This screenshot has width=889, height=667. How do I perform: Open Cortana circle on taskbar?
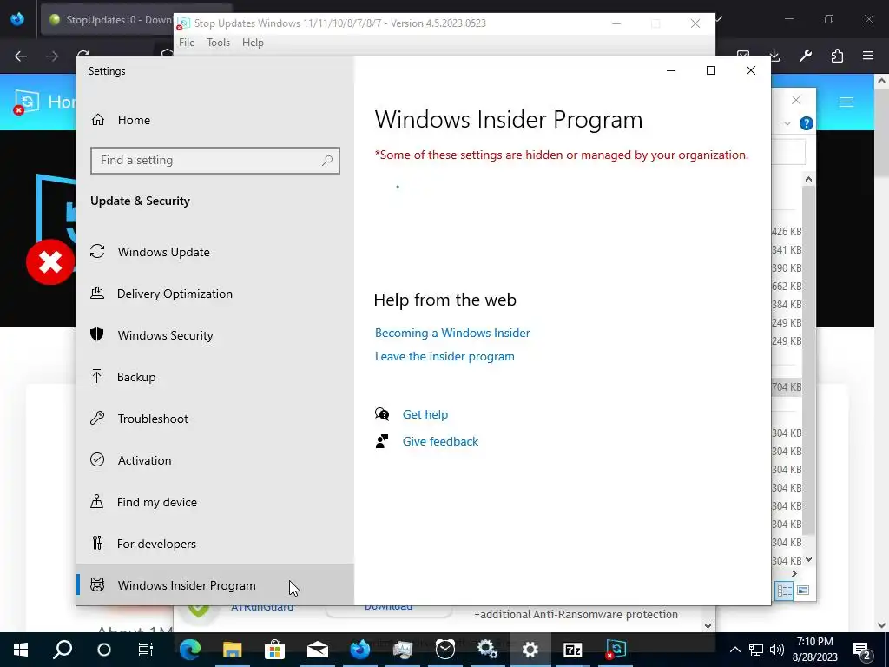point(104,650)
